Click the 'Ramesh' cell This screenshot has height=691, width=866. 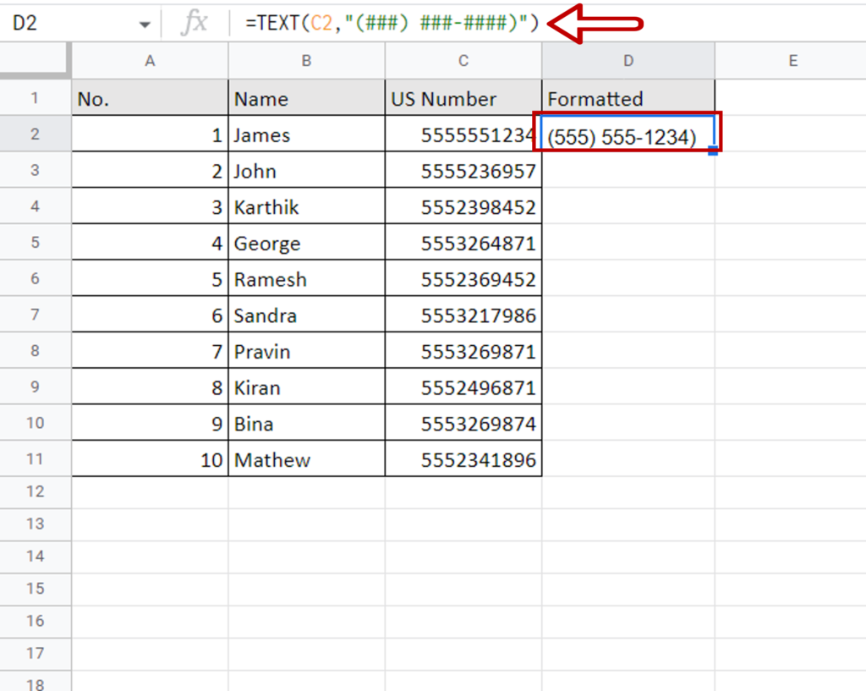[x=306, y=278]
